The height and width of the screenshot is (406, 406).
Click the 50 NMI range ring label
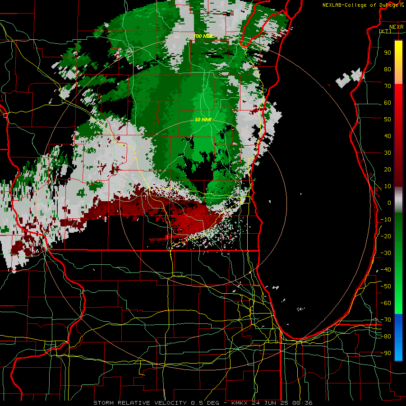(x=203, y=120)
